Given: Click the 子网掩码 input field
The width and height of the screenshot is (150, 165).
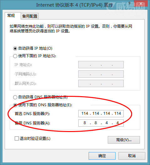Looking at the screenshot, I should (x=101, y=74).
